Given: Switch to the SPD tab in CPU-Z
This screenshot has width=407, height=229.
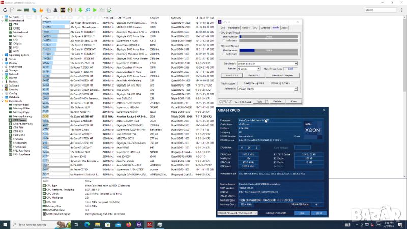Looking at the screenshot, I should point(256,28).
